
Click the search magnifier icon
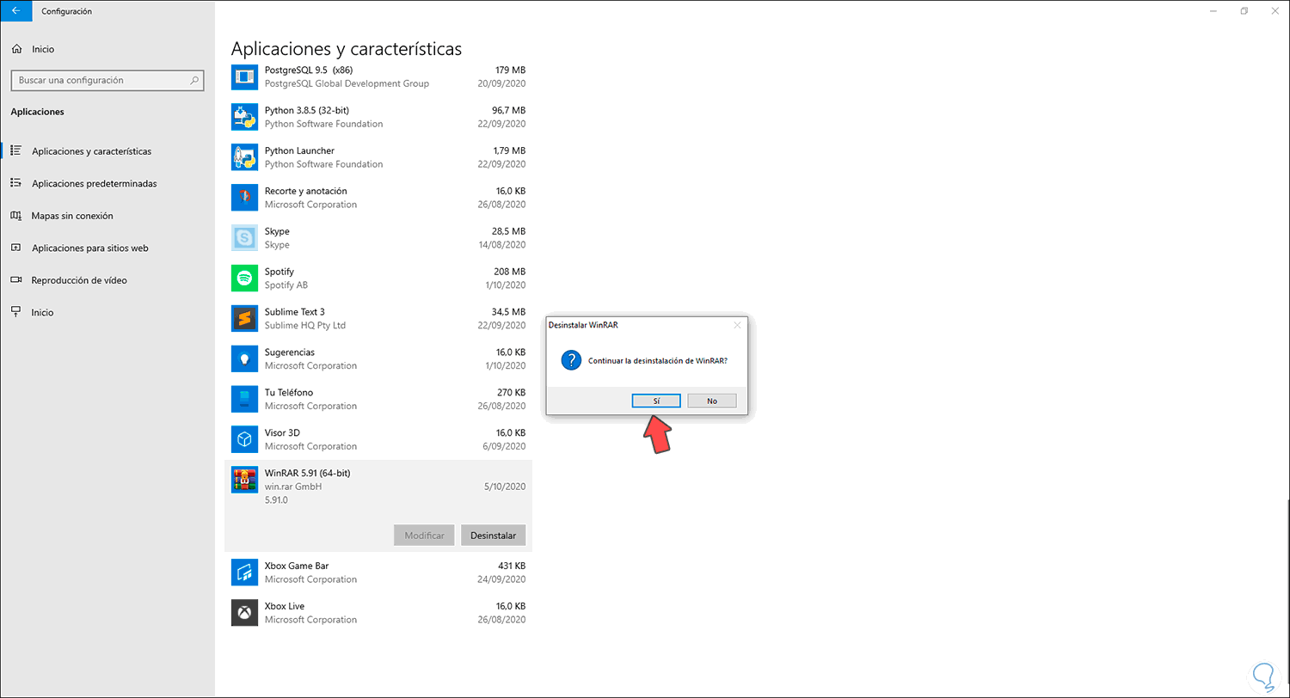[195, 80]
